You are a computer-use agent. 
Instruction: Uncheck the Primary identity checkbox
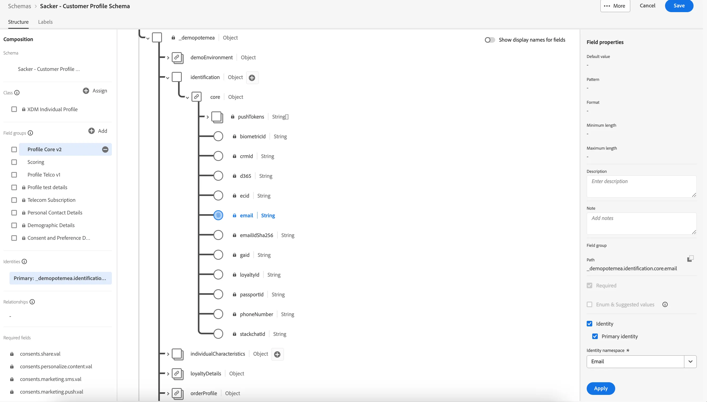595,336
